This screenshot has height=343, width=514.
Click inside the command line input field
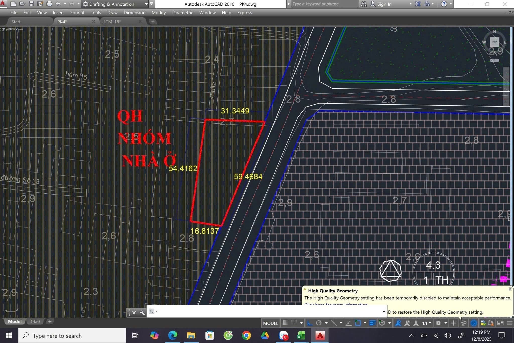[251, 311]
